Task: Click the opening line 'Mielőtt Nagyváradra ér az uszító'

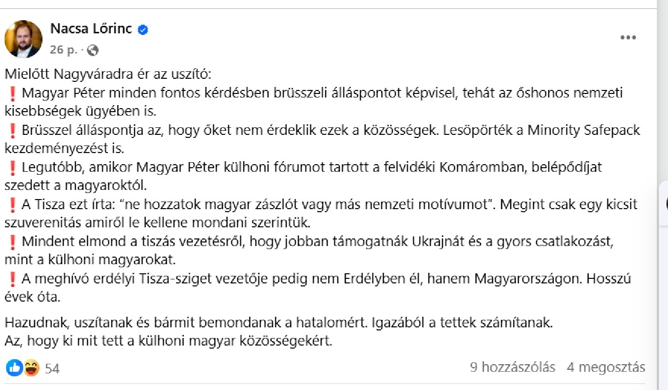Action: (110, 74)
